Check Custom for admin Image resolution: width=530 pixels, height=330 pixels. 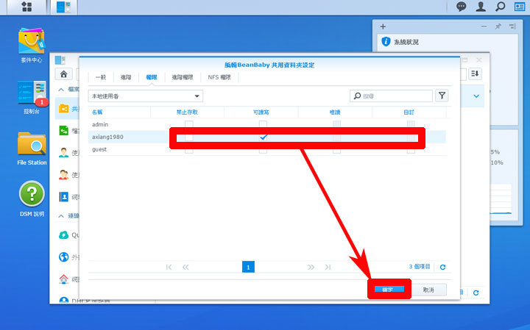(x=411, y=124)
